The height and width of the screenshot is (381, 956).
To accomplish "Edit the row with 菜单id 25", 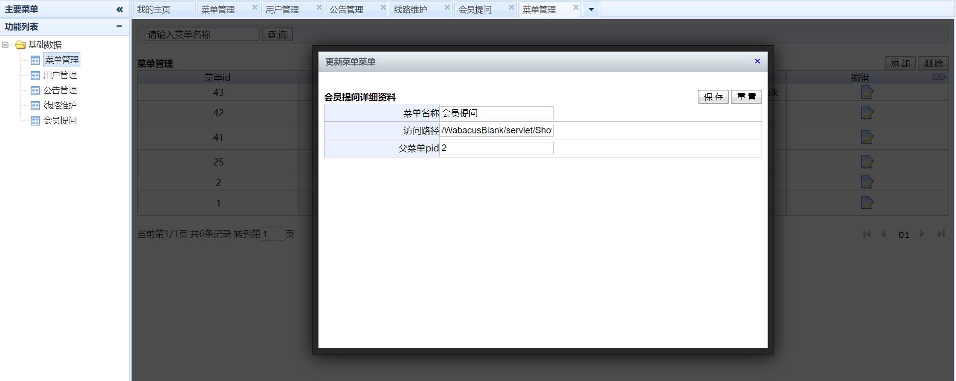I will [867, 162].
